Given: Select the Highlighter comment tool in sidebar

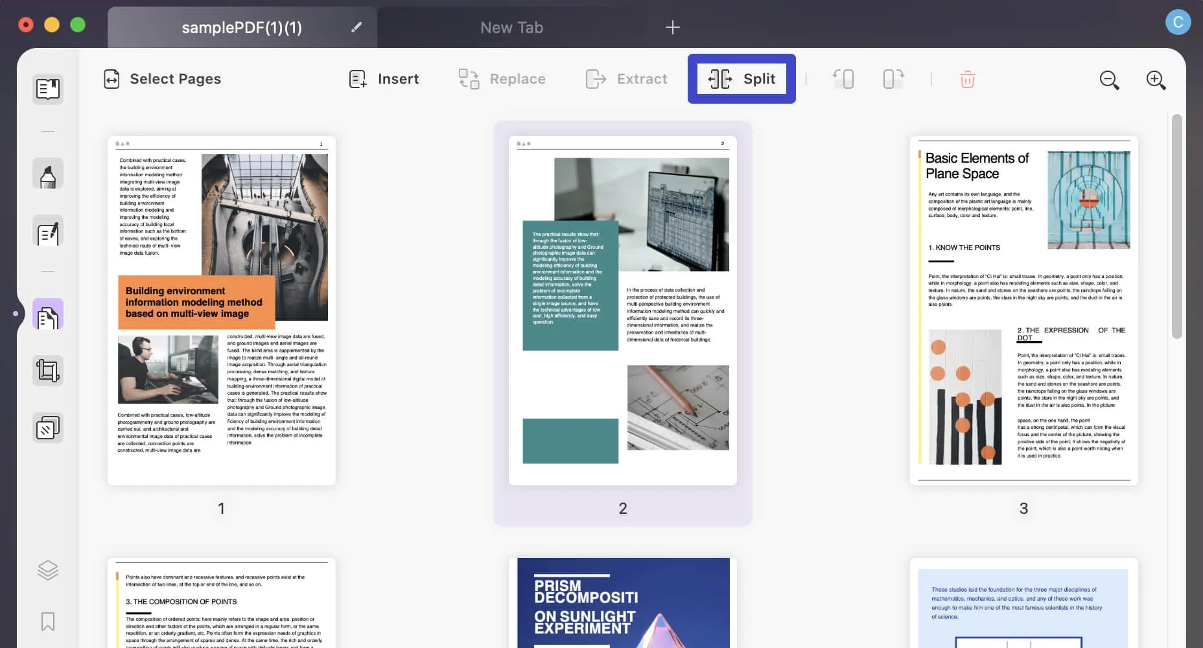Looking at the screenshot, I should (x=48, y=174).
